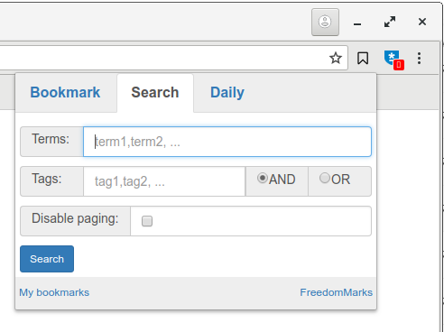Click the user profile avatar button
Image resolution: width=444 pixels, height=332 pixels.
[x=325, y=22]
